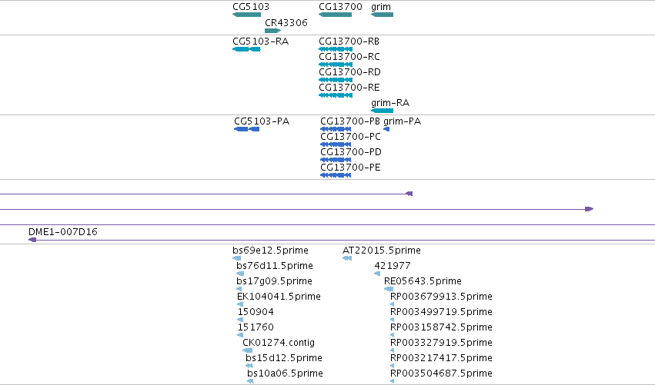Click the 150904 feature label
The width and height of the screenshot is (655, 385).
tap(256, 312)
